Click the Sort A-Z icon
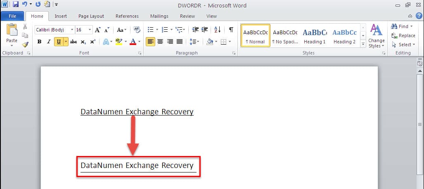 point(218,30)
